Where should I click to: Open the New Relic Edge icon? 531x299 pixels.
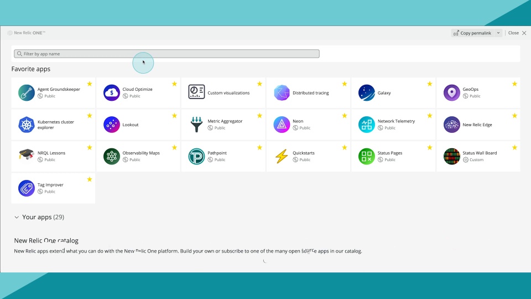(x=452, y=125)
